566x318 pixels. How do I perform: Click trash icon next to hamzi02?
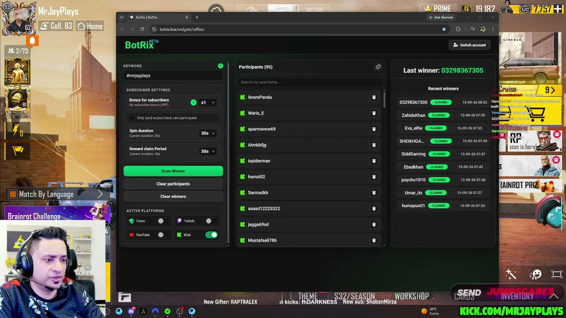(374, 177)
